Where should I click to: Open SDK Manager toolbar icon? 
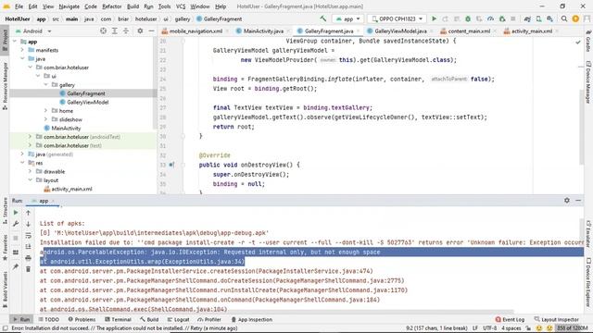549,18
